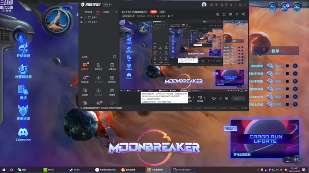Add a new scene with plus button

point(116,12)
